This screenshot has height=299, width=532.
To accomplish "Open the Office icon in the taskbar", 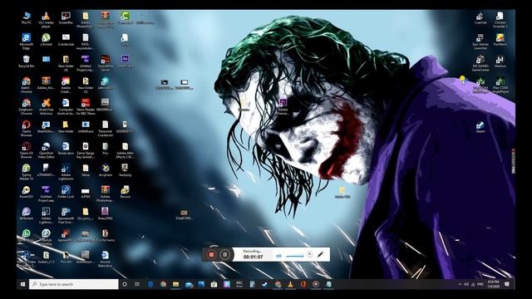I will point(303,284).
